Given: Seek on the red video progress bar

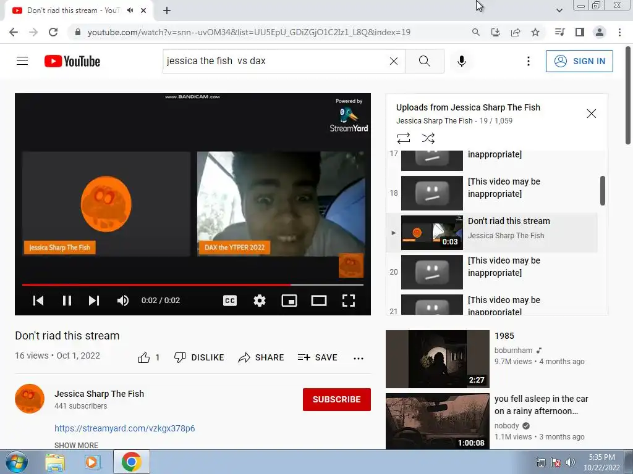Looking at the screenshot, I should coord(193,285).
